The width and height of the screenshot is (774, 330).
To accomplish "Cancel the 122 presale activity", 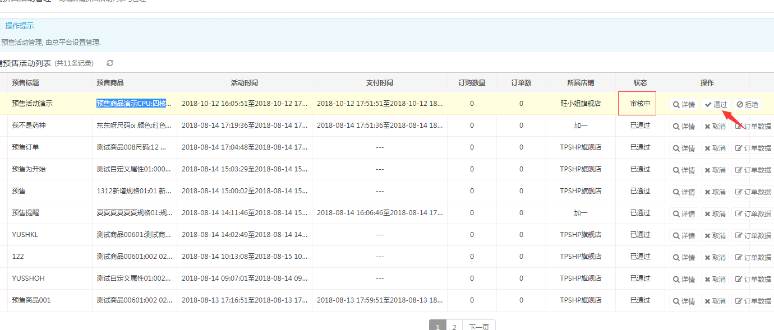I will click(715, 258).
